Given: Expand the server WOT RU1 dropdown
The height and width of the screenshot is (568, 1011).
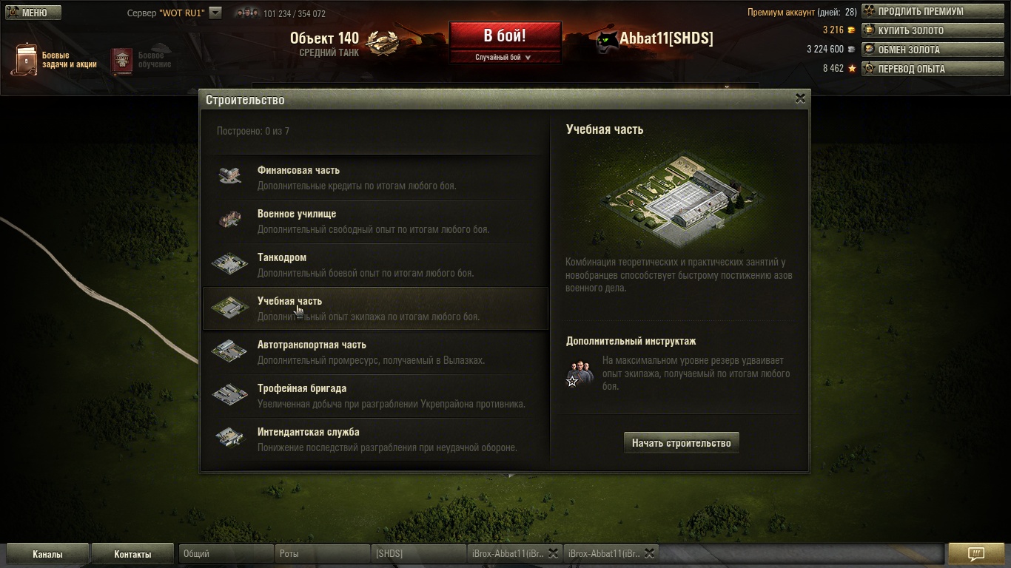Looking at the screenshot, I should (215, 13).
